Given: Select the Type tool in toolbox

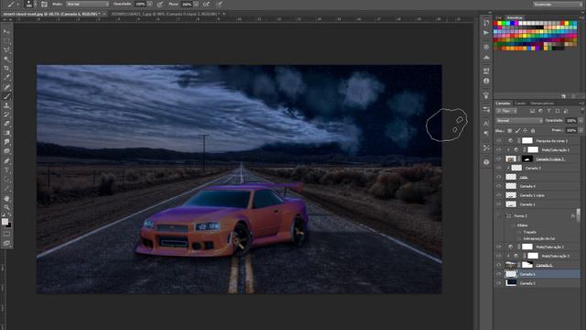Looking at the screenshot, I should [6, 170].
